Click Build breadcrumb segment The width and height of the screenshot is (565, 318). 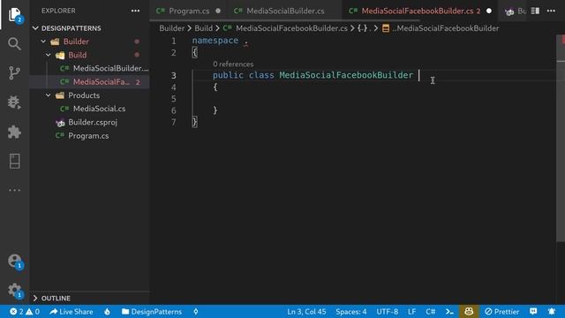pyautogui.click(x=204, y=28)
